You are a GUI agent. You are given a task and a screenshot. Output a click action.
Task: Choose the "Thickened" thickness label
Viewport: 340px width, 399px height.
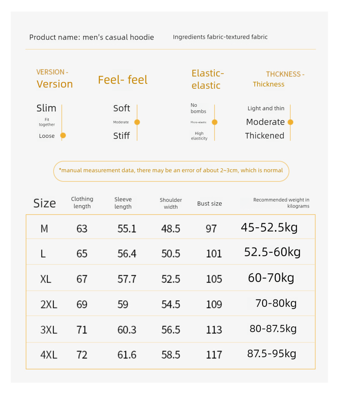(x=264, y=136)
